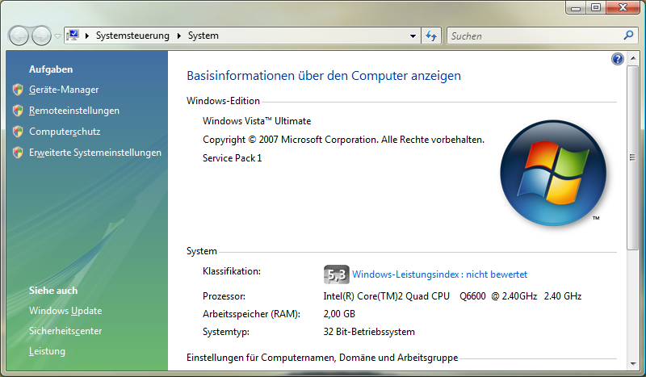This screenshot has width=646, height=377.
Task: Click the Copyright 2007 Microsoft text
Action: (x=343, y=140)
